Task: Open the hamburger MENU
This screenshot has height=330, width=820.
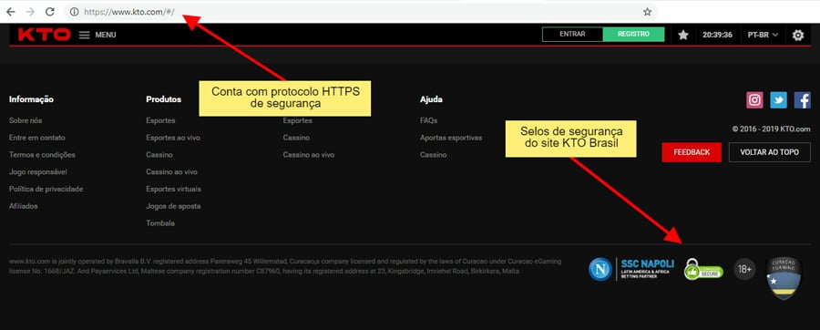Action: click(97, 35)
